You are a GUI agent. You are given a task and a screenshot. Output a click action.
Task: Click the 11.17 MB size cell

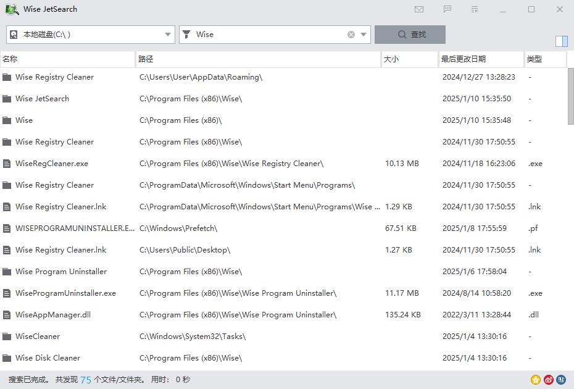[x=402, y=293]
